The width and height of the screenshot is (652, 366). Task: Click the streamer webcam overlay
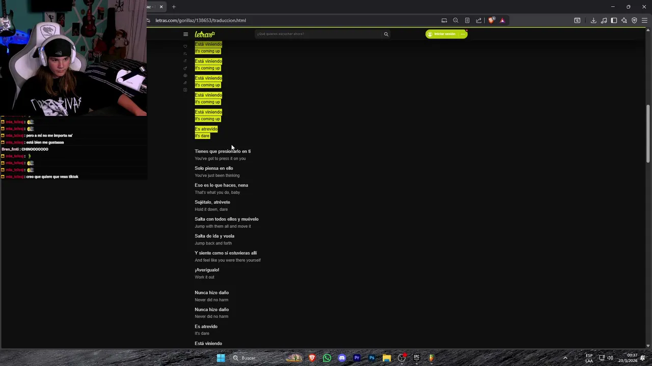73,58
